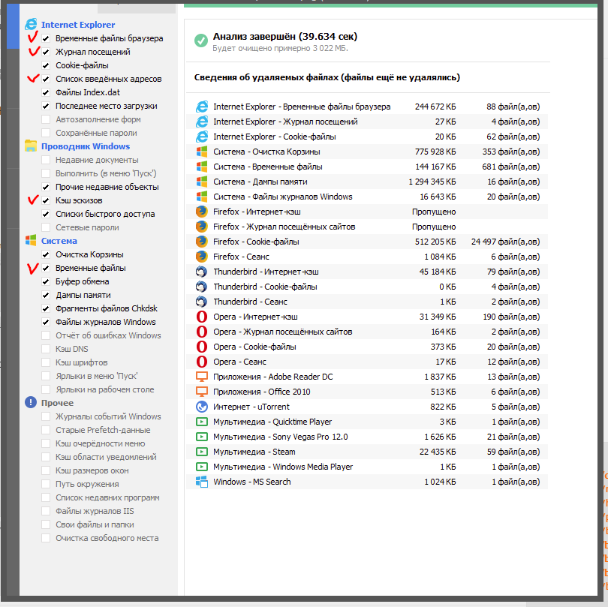Select the Thunderbird icon in the 'Thunderbird - Интернет-кэш' row

(x=202, y=272)
